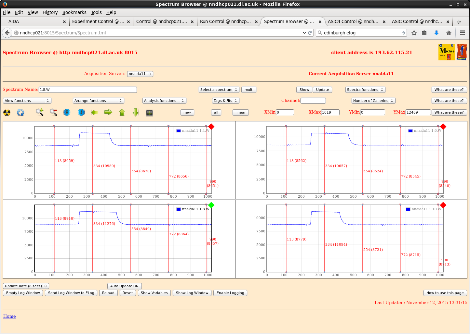Switch to the ASIC4 Control tab

click(x=356, y=21)
